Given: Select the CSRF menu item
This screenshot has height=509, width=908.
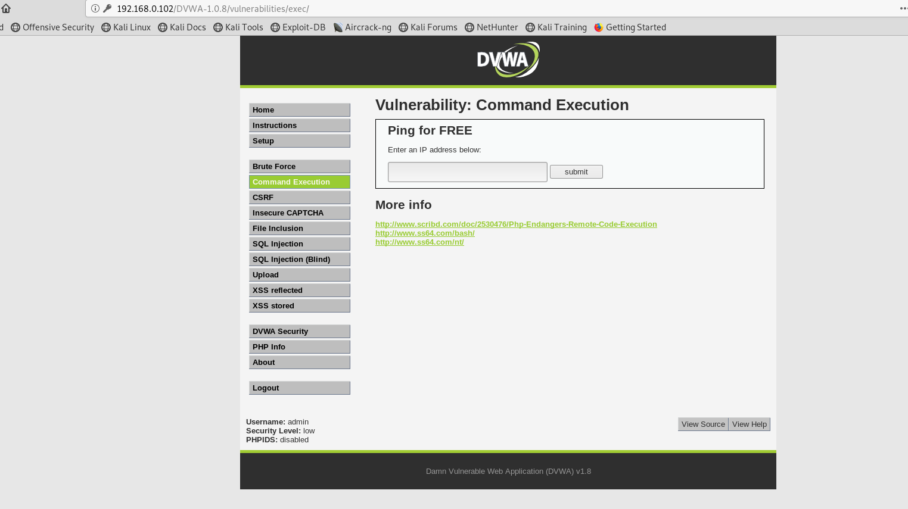Looking at the screenshot, I should coord(300,198).
